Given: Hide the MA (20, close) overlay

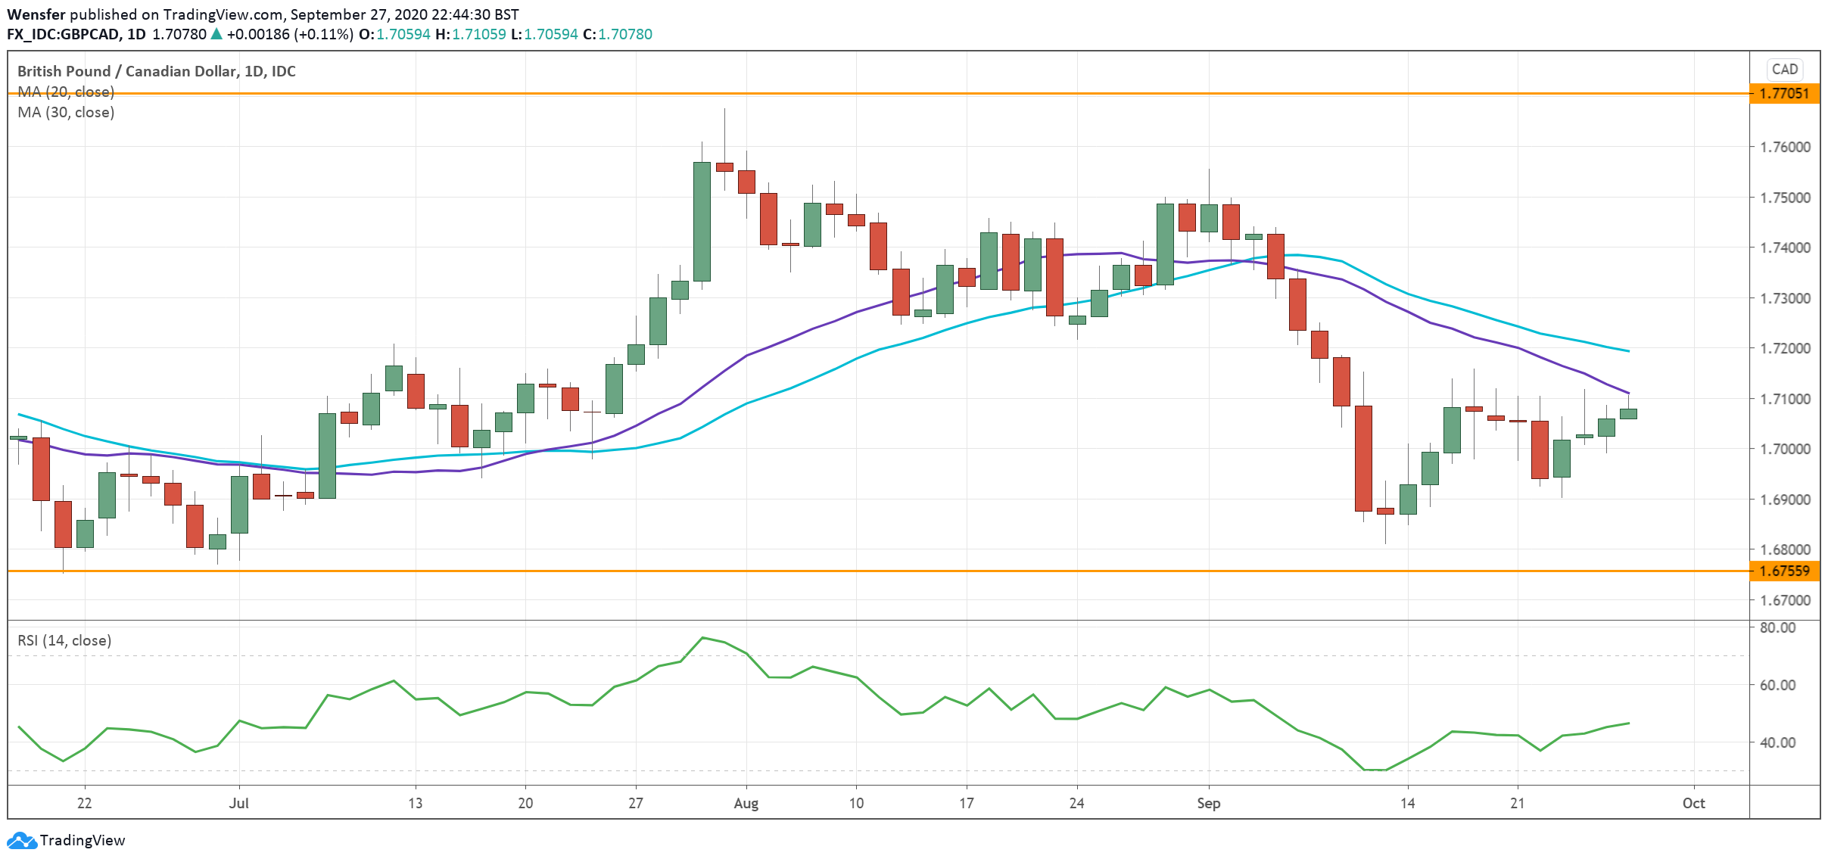Looking at the screenshot, I should tap(64, 92).
